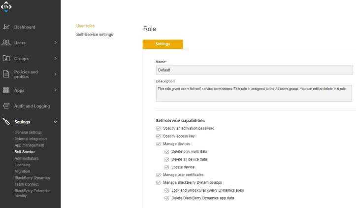Uncheck Manage user certificates checkbox
Image resolution: width=356 pixels, height=208 pixels.
[158, 175]
